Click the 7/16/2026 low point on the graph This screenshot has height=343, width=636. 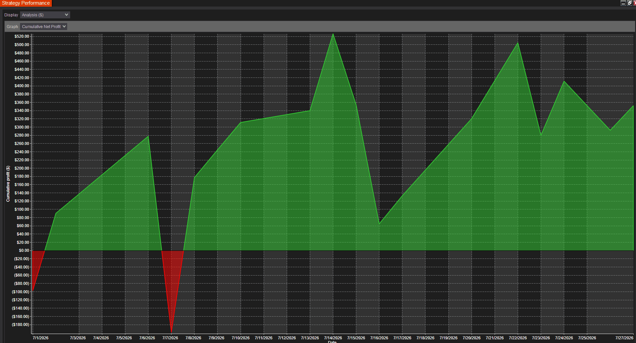coord(379,223)
